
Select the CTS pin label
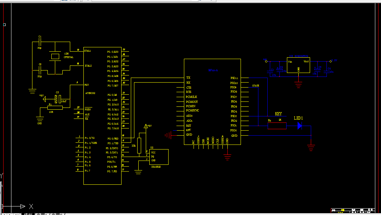click(189, 88)
